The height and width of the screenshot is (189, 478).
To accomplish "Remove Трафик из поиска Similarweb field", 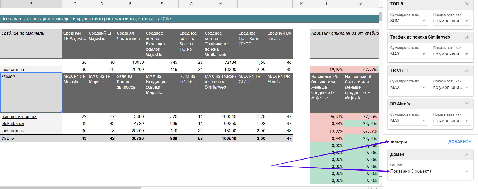I will click(x=467, y=37).
